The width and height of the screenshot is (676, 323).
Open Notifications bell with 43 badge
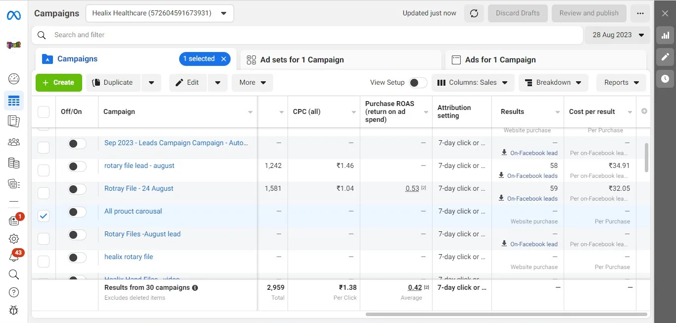point(14,257)
